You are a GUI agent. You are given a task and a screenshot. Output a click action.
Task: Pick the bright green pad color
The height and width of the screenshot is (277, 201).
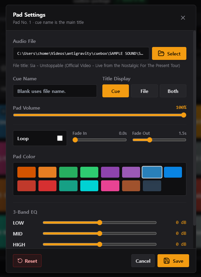click(x=89, y=172)
